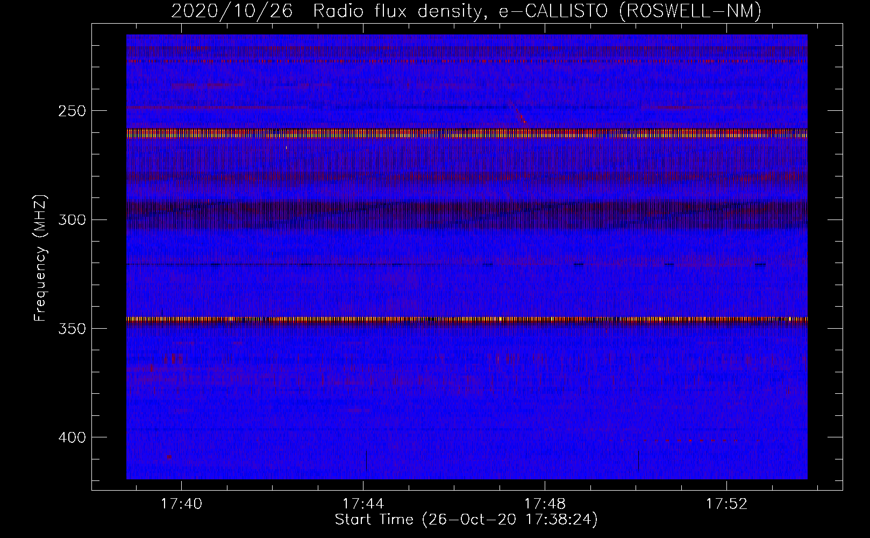Click the 300 frequency tick label

click(72, 220)
